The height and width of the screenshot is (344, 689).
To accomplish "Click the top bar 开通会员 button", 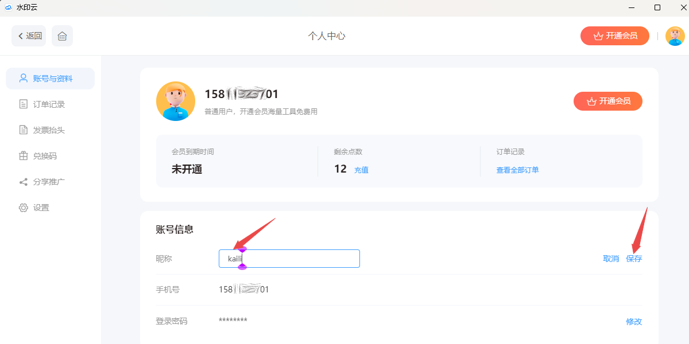I will point(615,36).
